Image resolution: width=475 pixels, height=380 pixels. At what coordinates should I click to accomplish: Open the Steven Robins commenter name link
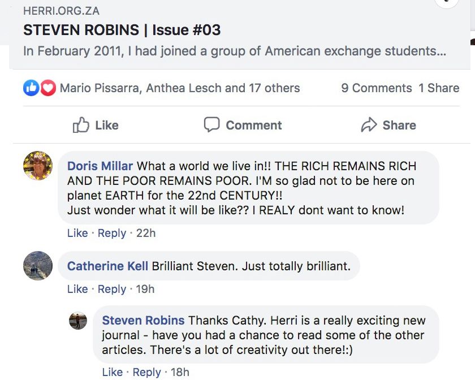(x=143, y=321)
